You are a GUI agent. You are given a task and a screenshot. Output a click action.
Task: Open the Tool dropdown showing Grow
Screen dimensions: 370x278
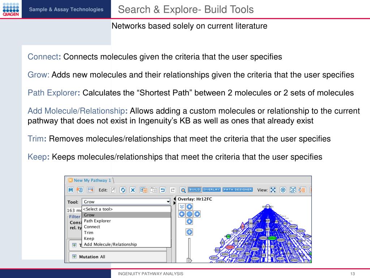pyautogui.click(x=126, y=202)
